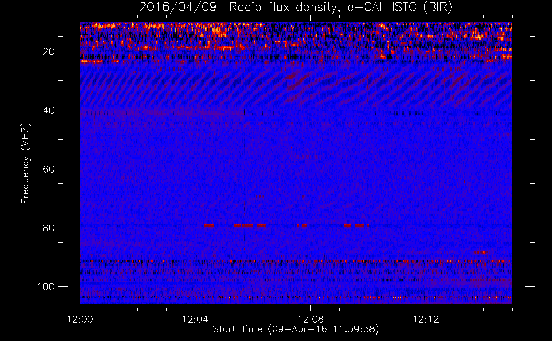
Task: Click the 'Frequency (MHZ)' axis label
Action: tap(26, 163)
